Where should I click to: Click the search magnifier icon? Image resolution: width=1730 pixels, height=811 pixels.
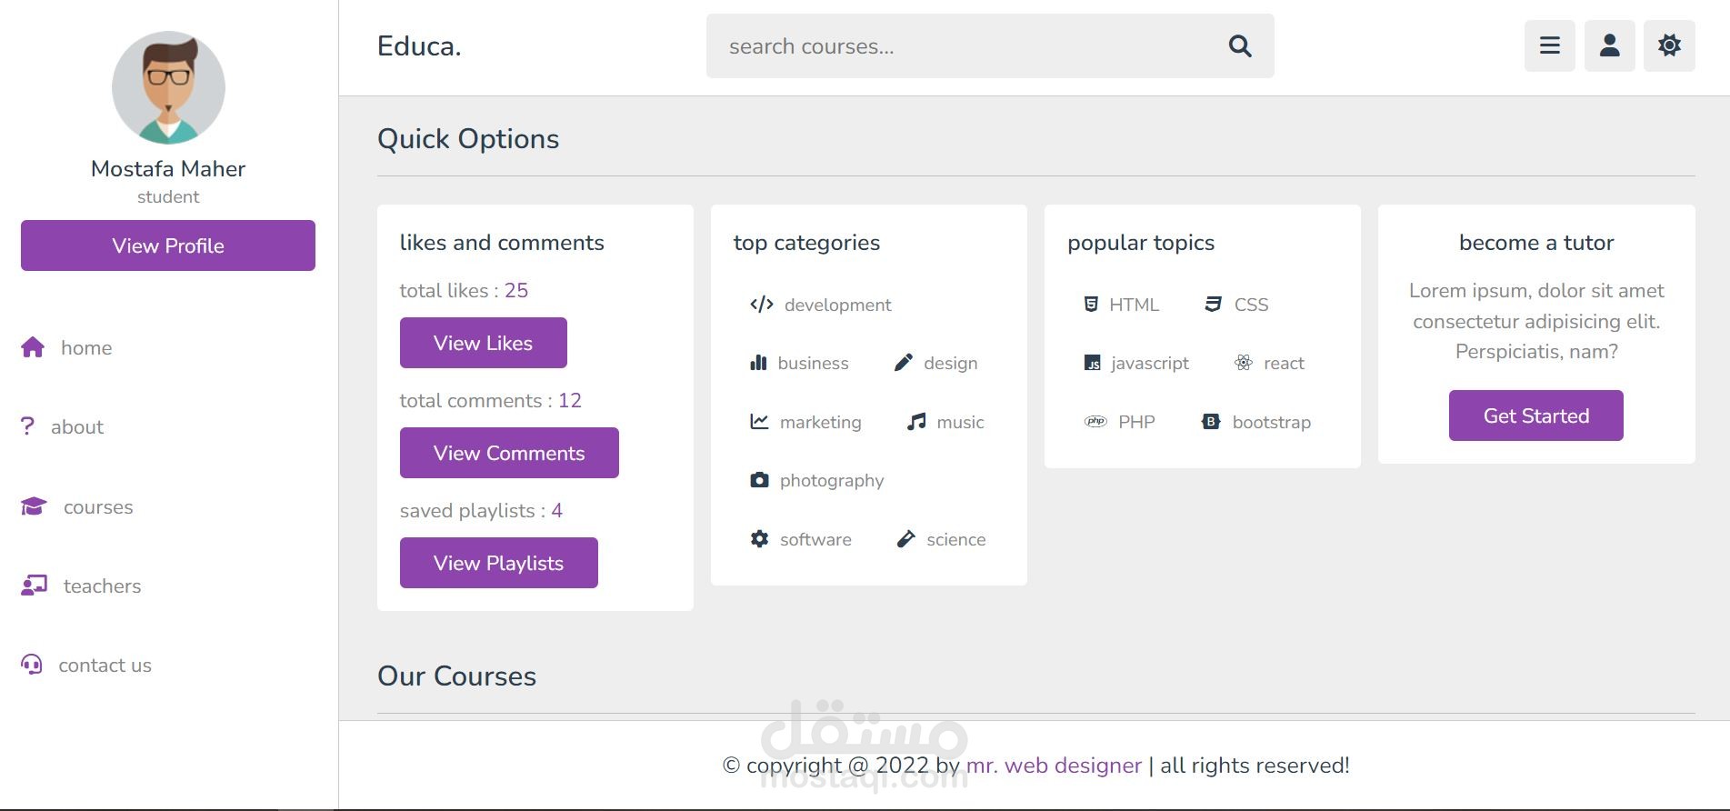coord(1240,45)
